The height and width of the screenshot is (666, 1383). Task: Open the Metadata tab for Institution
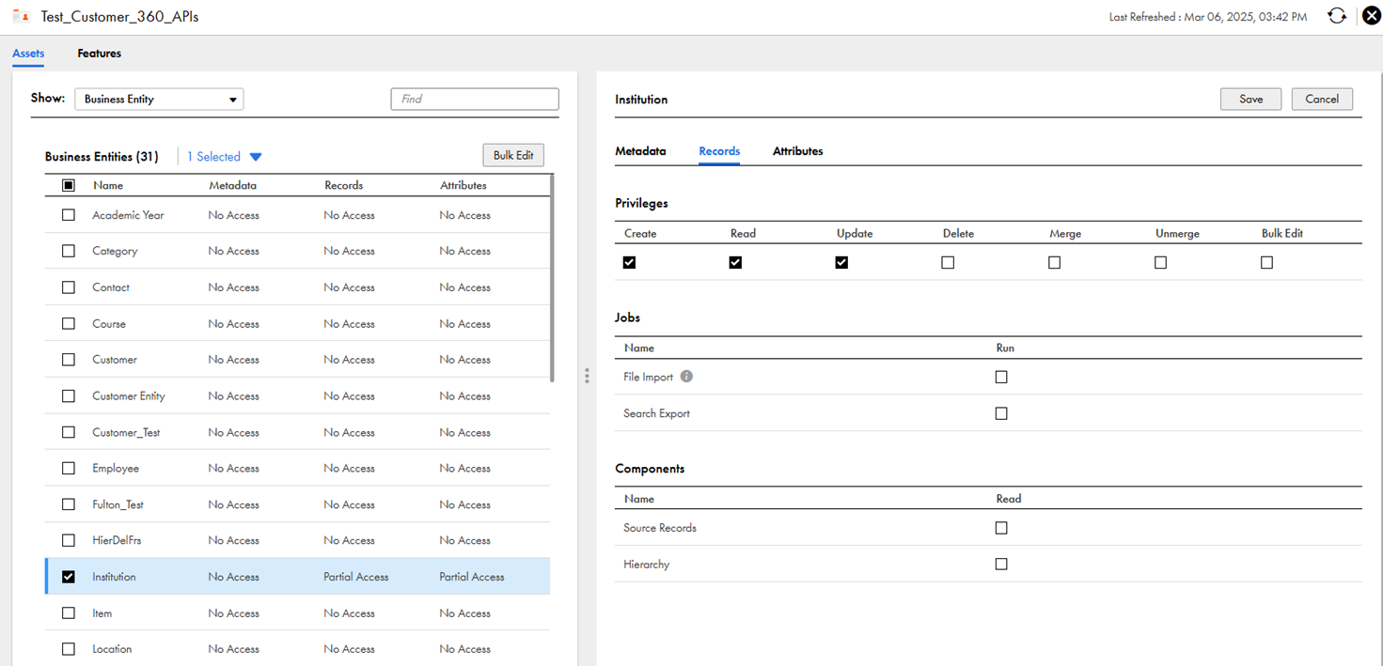click(640, 151)
